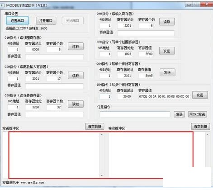Click 发送 in the 06H write single register section
The image size is (213, 190).
tap(167, 72)
